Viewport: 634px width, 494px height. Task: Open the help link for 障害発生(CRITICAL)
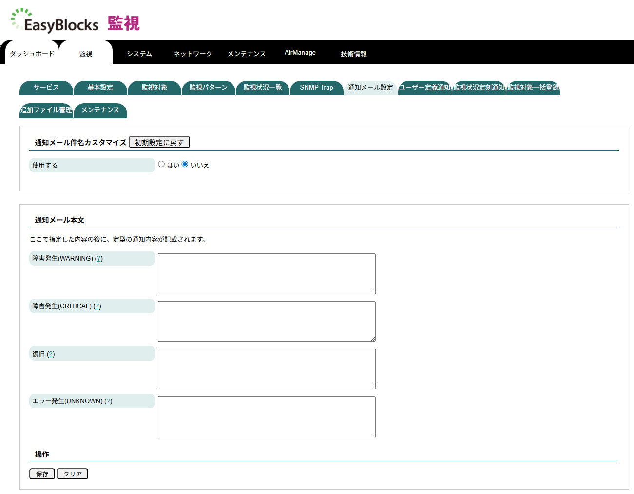coord(97,306)
